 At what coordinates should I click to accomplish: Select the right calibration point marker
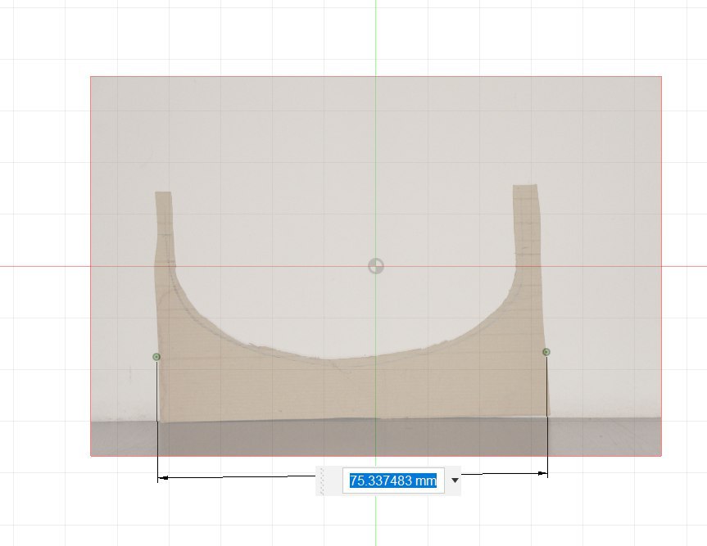(x=546, y=352)
